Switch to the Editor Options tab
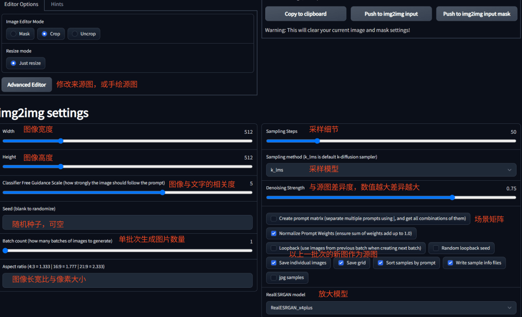This screenshot has height=317, width=522. click(21, 4)
